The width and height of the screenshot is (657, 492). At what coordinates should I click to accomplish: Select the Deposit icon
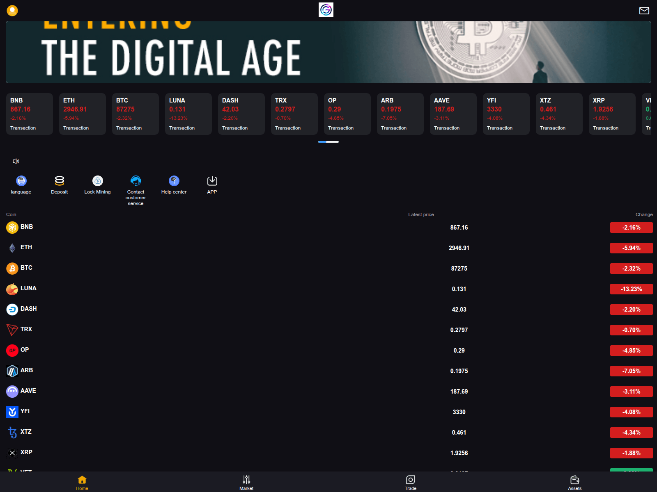point(59,180)
